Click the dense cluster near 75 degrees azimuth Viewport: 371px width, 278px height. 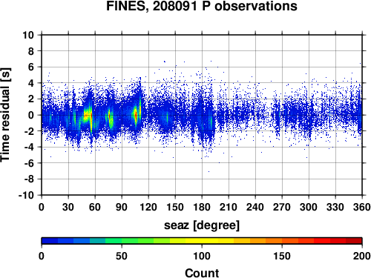(110, 117)
